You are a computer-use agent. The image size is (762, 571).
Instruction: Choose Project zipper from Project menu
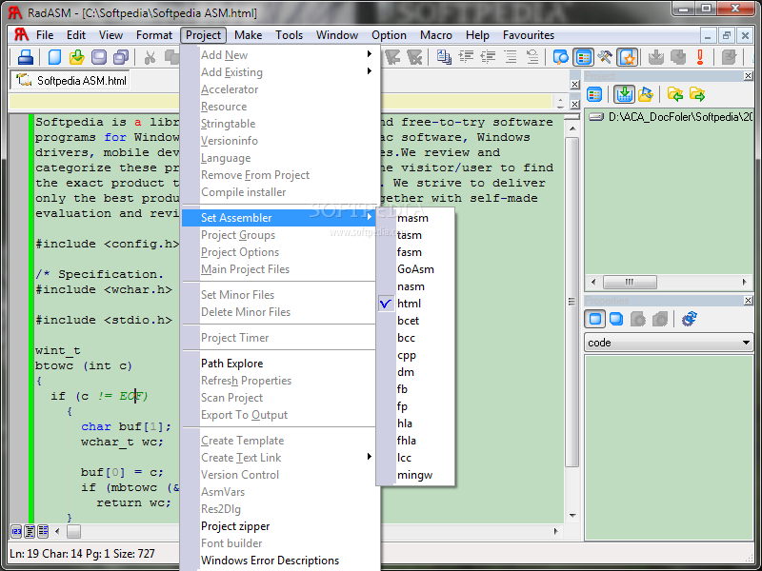[x=279, y=526]
